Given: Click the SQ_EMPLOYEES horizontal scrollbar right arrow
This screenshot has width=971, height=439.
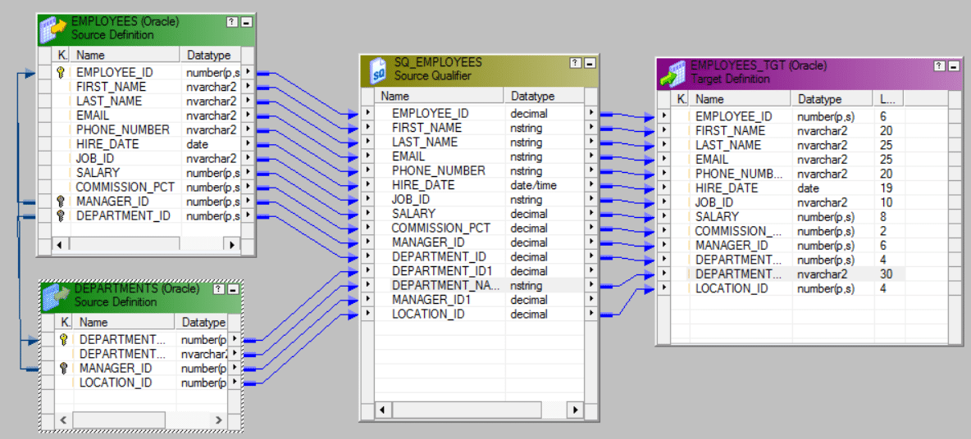Looking at the screenshot, I should coord(576,410).
